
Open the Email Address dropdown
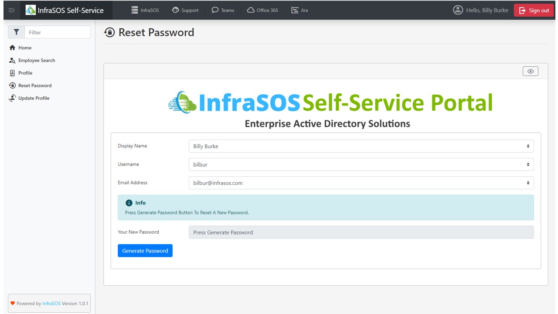361,183
